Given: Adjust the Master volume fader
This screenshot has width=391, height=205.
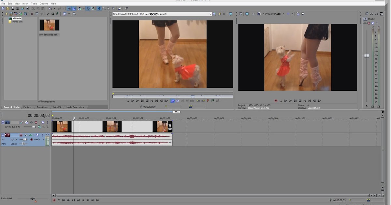Looking at the screenshot, I should click(367, 56).
